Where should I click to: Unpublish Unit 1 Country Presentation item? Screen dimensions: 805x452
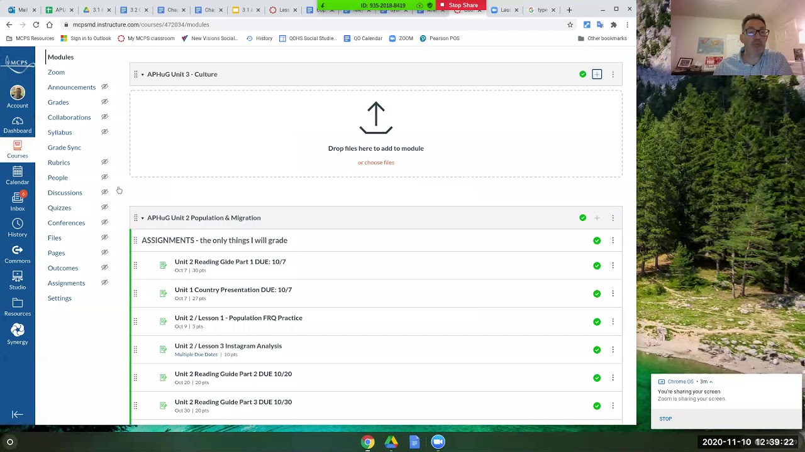597,294
